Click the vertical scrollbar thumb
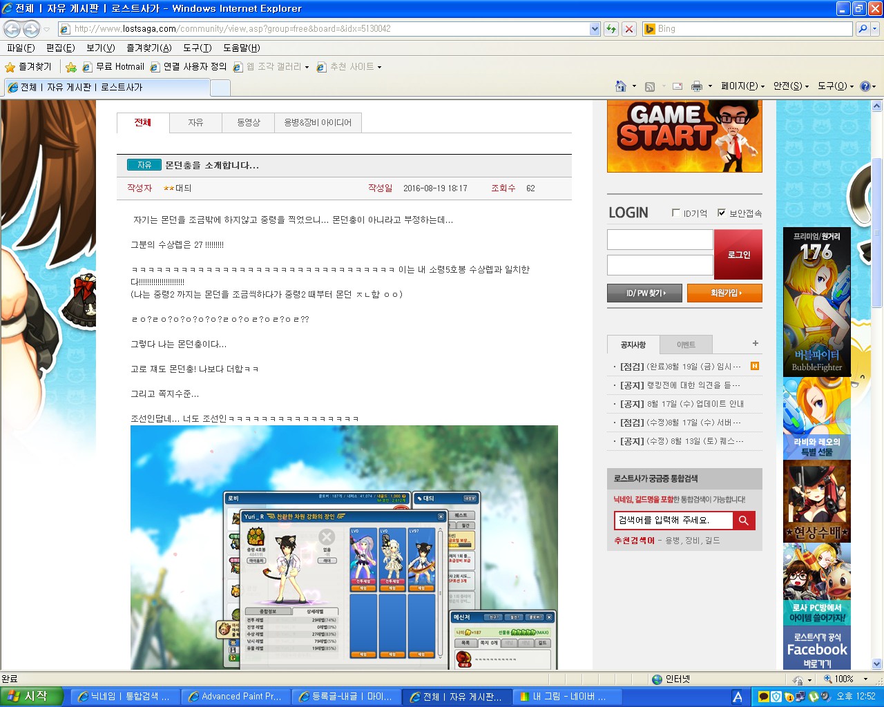 pos(876,233)
